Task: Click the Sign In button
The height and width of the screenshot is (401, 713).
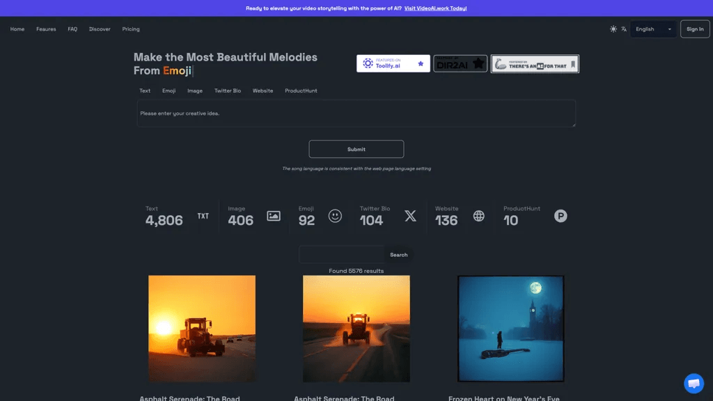Action: point(695,29)
